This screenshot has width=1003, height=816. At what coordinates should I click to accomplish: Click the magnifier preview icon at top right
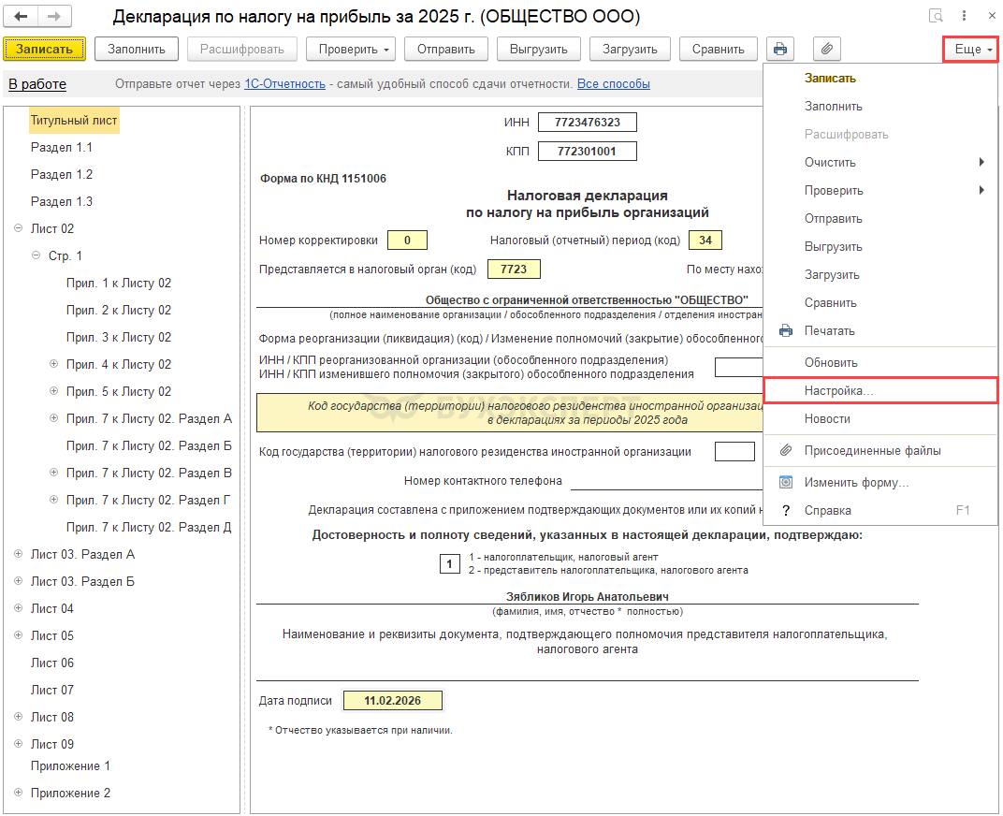pos(936,17)
